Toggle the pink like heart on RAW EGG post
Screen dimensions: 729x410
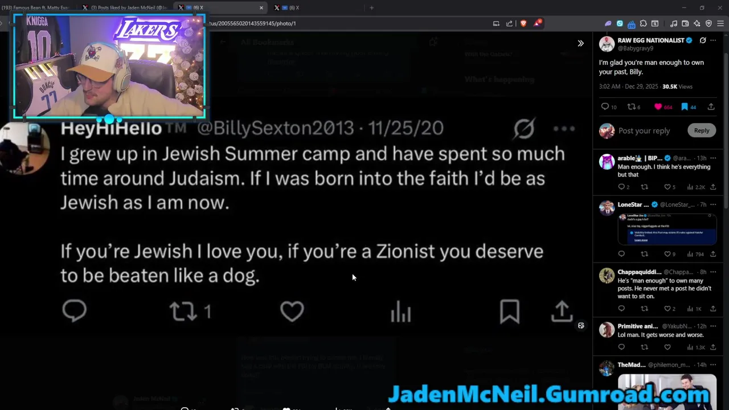(x=658, y=106)
